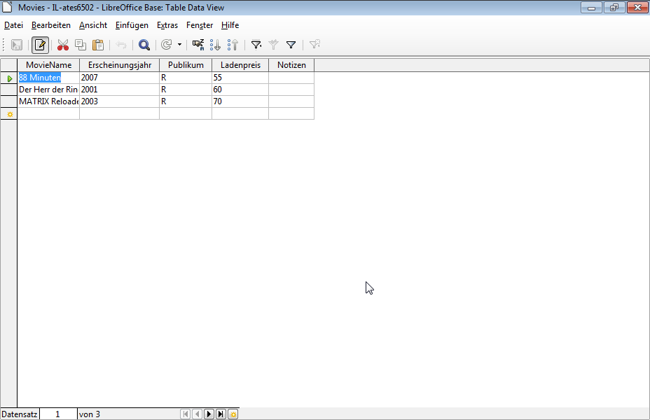The height and width of the screenshot is (420, 650).
Task: Open the Extras menu
Action: (x=167, y=25)
